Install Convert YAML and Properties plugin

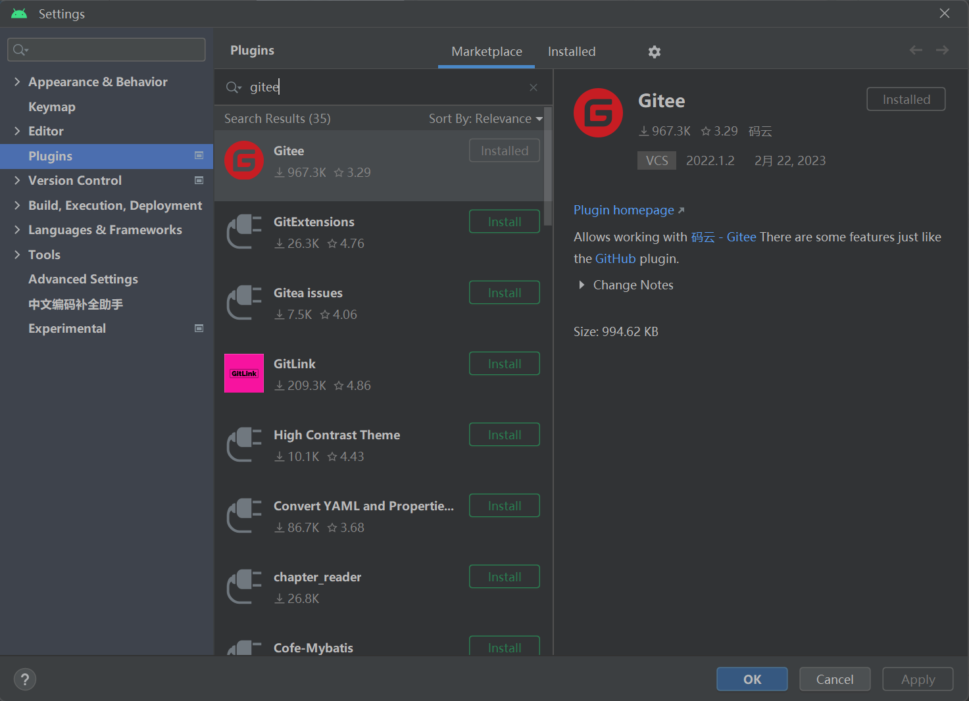[505, 506]
